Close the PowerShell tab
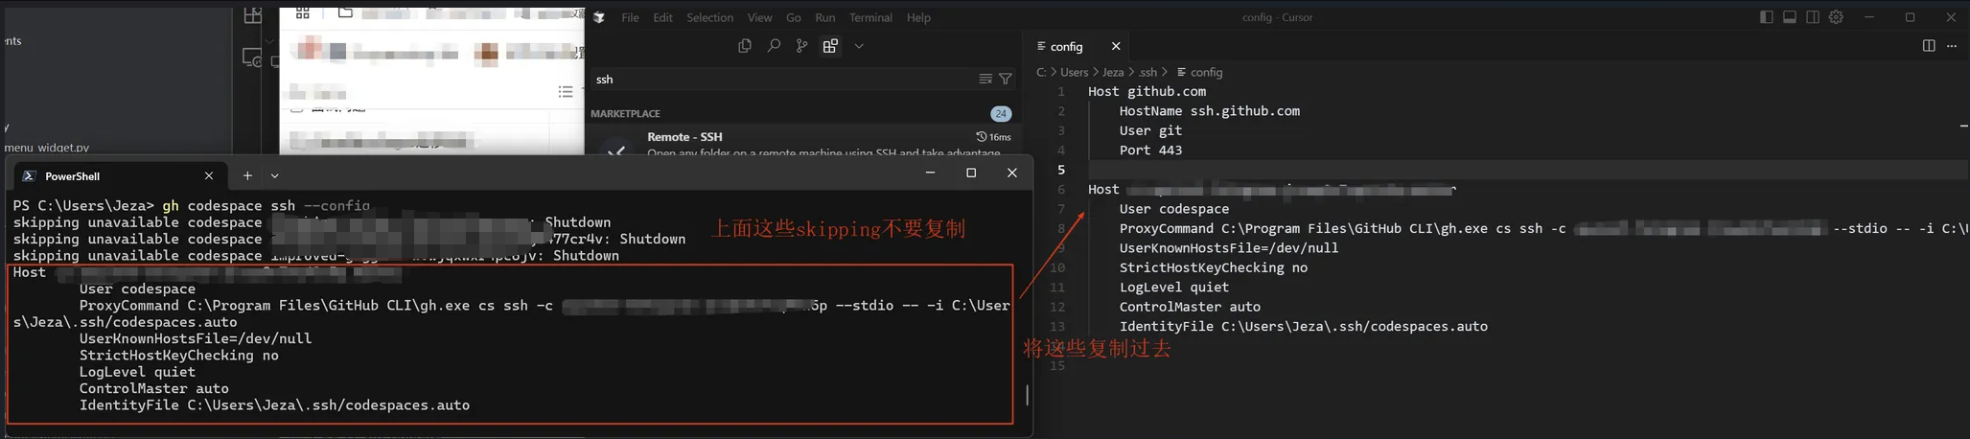1970x439 pixels. click(209, 176)
